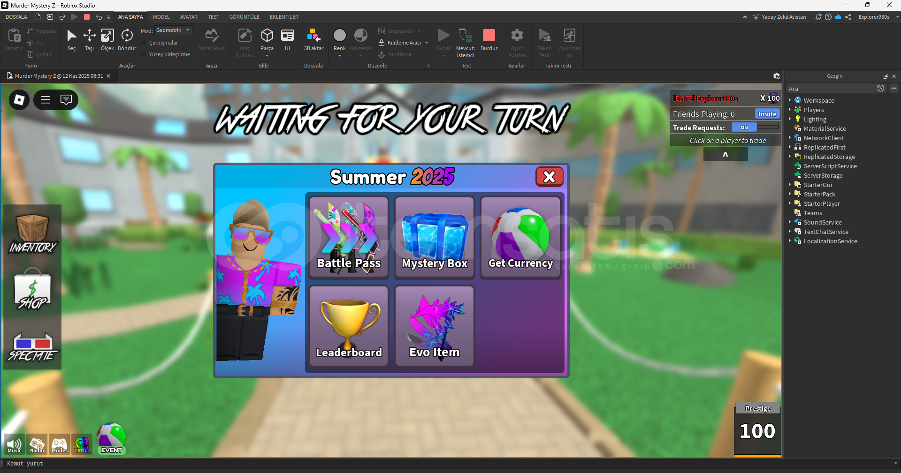Open the Evo Item tile
This screenshot has height=473, width=901.
(x=435, y=326)
